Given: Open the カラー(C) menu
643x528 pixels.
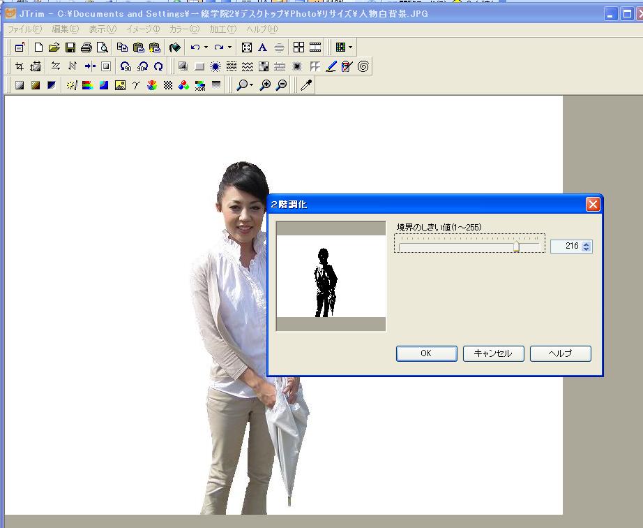Looking at the screenshot, I should [x=185, y=29].
